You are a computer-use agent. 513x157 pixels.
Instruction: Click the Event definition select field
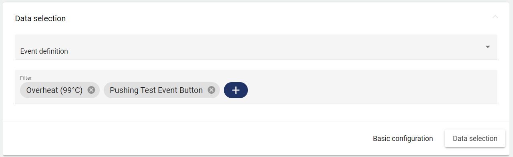point(256,47)
